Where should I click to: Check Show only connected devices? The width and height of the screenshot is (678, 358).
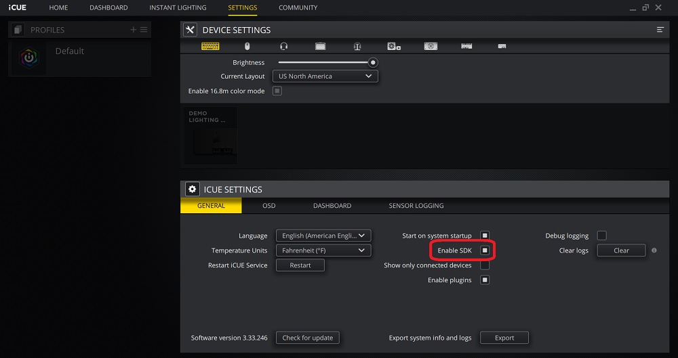485,265
